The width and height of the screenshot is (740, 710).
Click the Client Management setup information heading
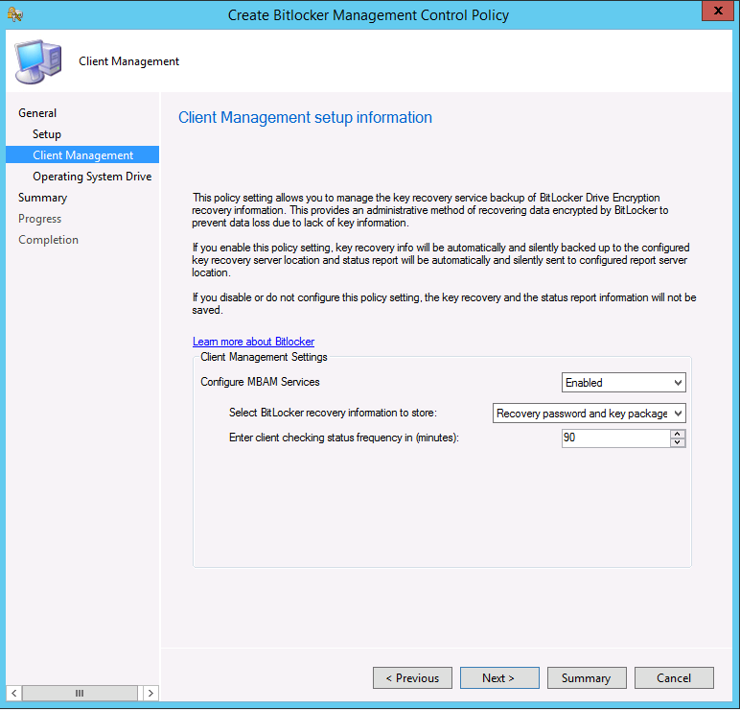click(x=305, y=117)
